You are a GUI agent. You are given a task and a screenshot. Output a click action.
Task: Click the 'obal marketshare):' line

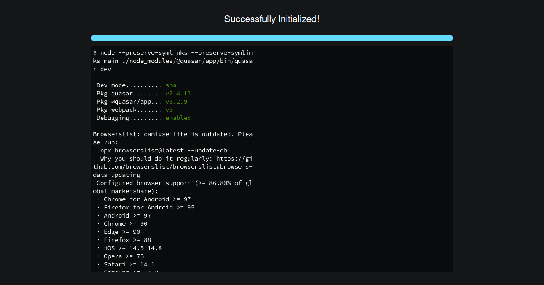tap(126, 191)
